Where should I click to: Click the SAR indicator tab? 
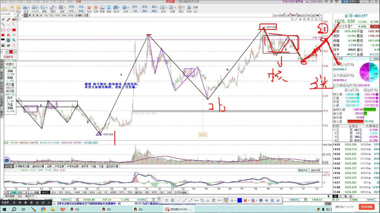[170, 192]
